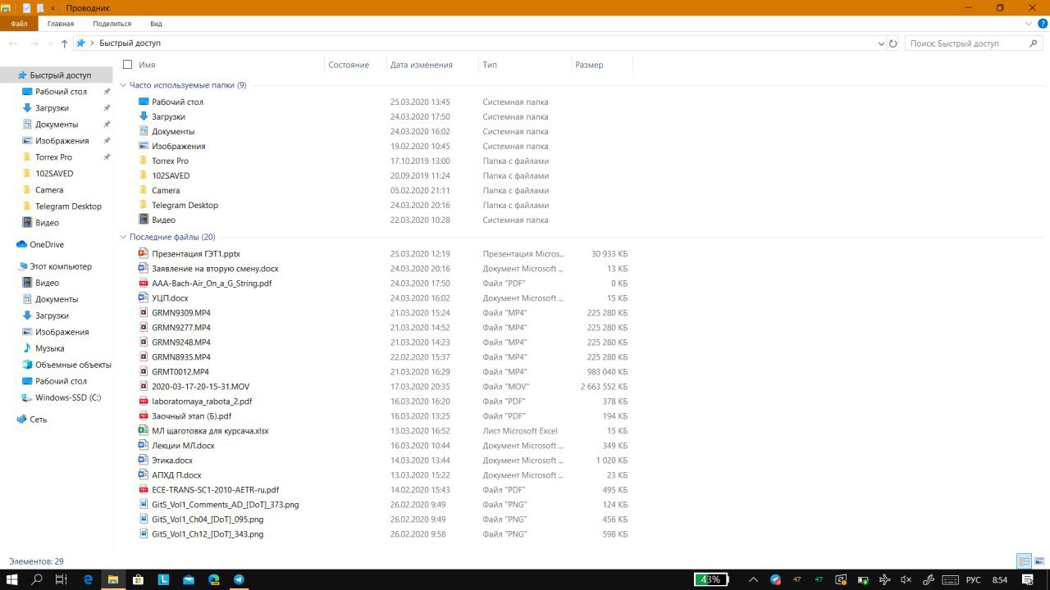This screenshot has width=1050, height=590.
Task: Click the Загрузки download arrow icon in frequent folders
Action: [x=144, y=116]
